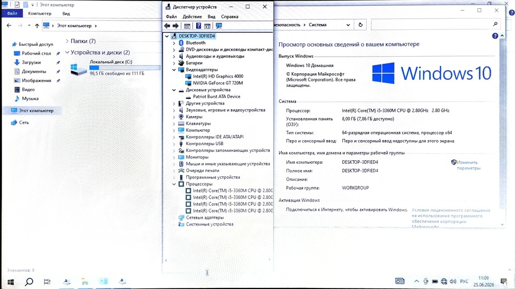The image size is (515, 289).
Task: Click the Система breadcrumb in address bar
Action: click(x=317, y=25)
